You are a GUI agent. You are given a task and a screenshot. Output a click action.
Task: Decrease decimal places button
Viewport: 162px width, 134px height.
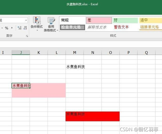tap(25, 28)
